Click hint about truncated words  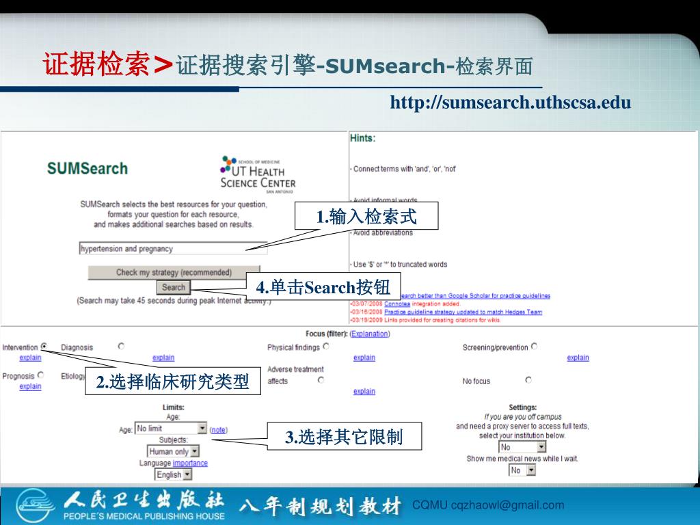coord(399,265)
